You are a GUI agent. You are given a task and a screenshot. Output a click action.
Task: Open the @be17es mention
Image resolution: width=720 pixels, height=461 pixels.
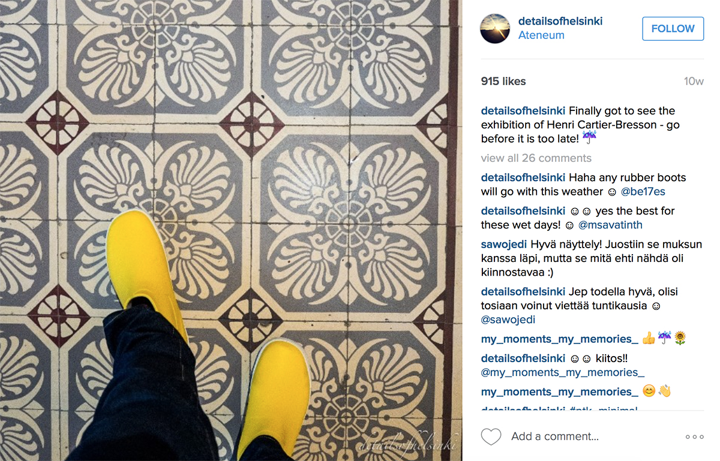pyautogui.click(x=643, y=192)
